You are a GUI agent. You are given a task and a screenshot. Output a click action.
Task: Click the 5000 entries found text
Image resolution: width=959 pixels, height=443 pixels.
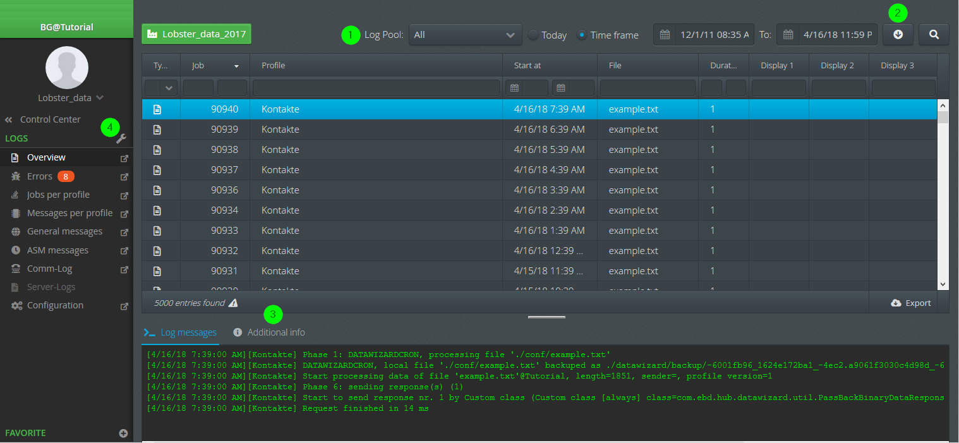click(190, 303)
